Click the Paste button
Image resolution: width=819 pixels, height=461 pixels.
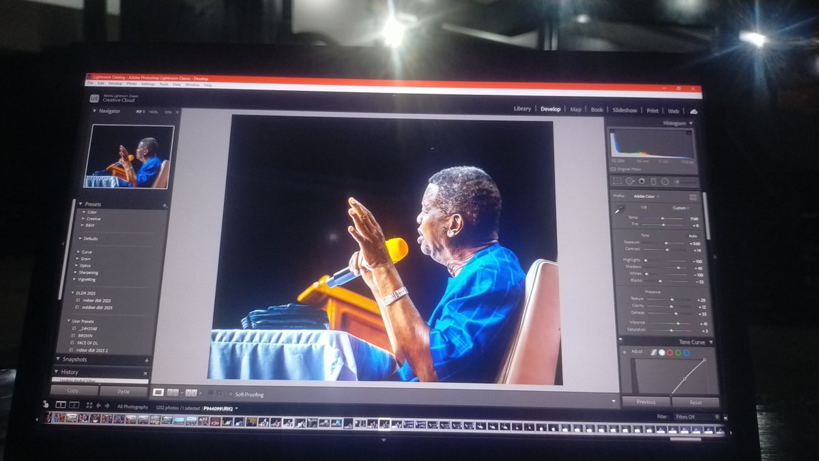tap(124, 392)
